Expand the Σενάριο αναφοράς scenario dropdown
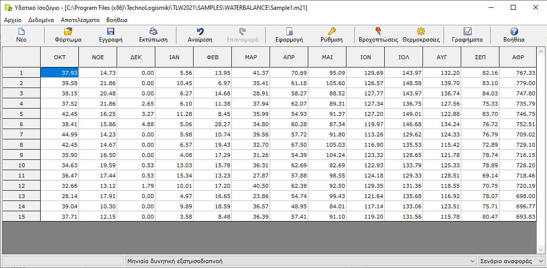This screenshot has height=268, width=547. tap(541, 261)
